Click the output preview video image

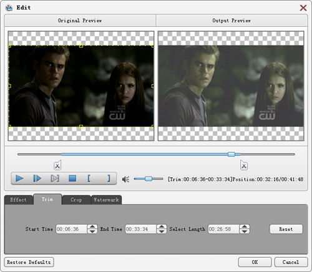[x=231, y=86]
